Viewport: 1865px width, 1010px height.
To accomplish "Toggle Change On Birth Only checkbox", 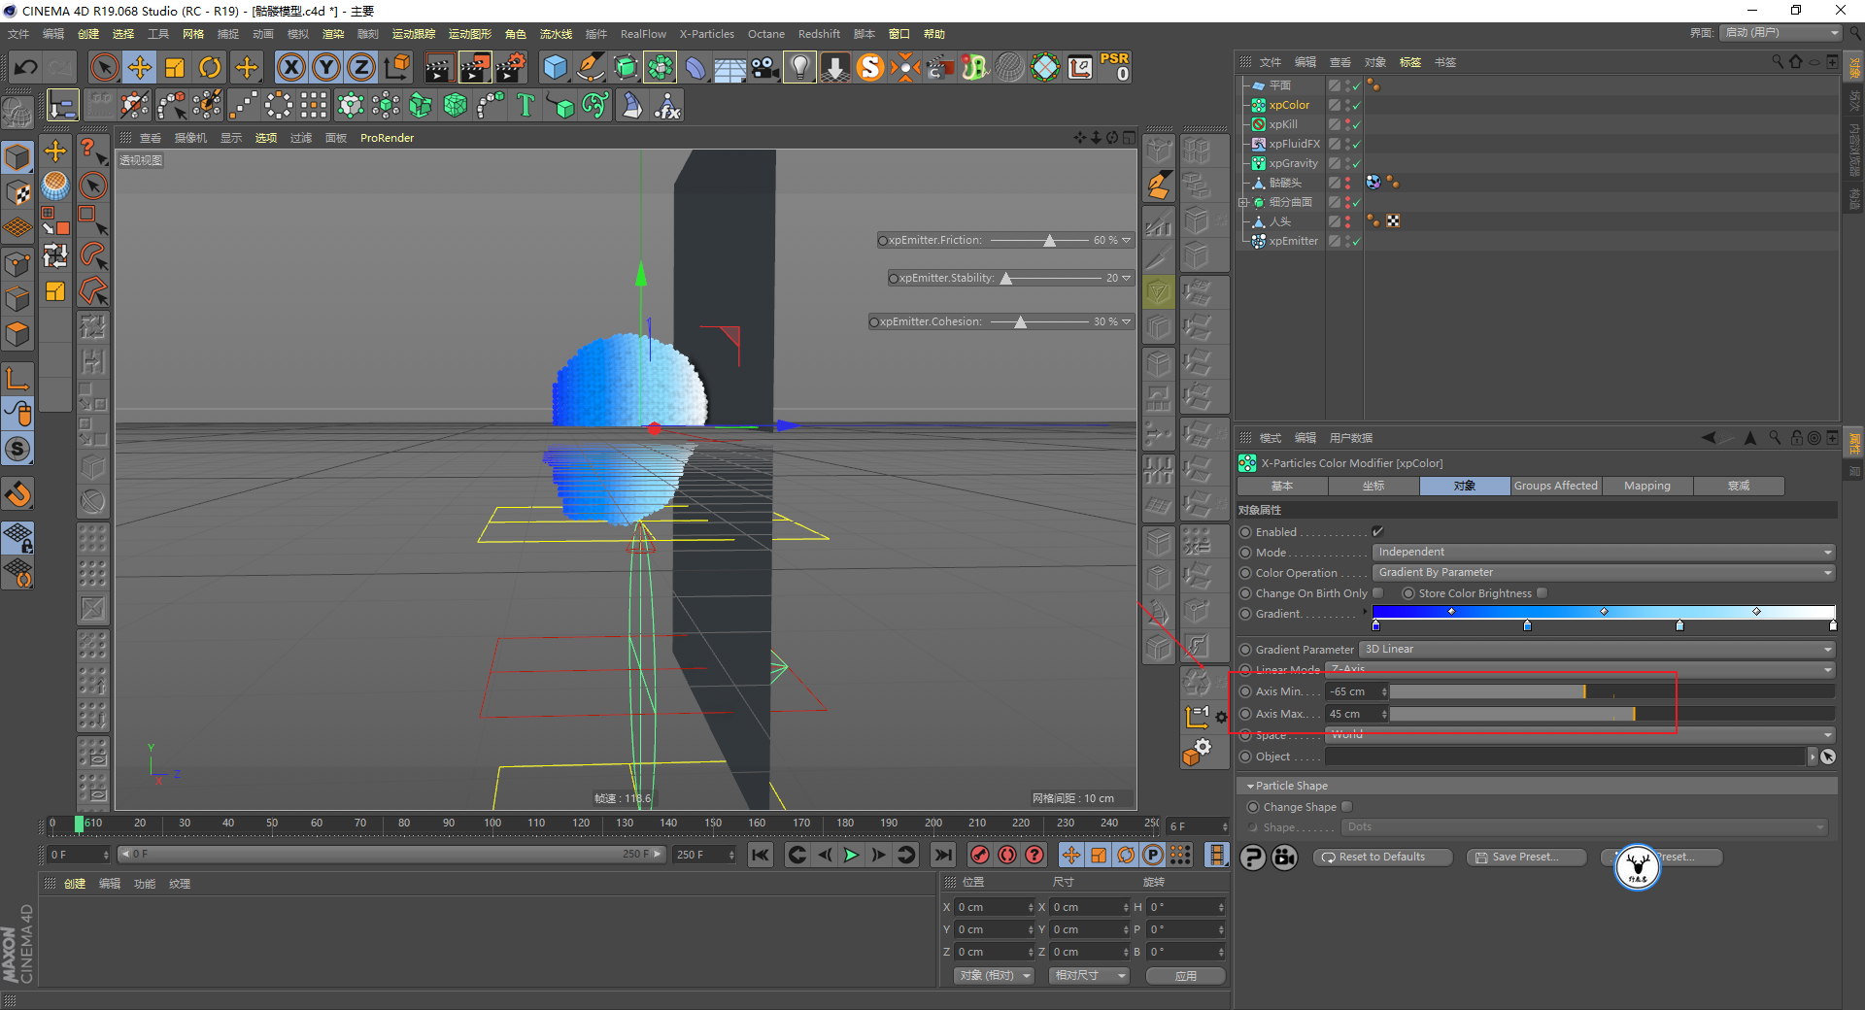I will coord(1377,593).
